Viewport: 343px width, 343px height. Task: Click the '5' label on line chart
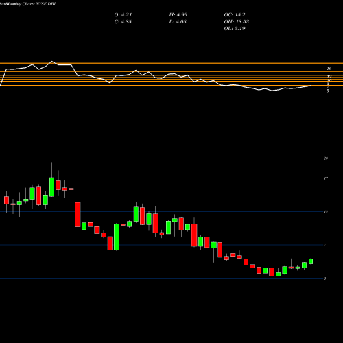click(328, 91)
